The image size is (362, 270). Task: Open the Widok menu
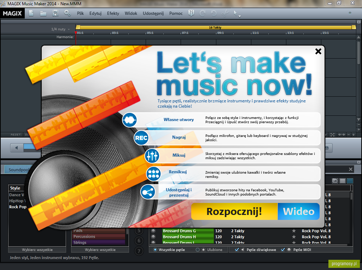pyautogui.click(x=131, y=13)
